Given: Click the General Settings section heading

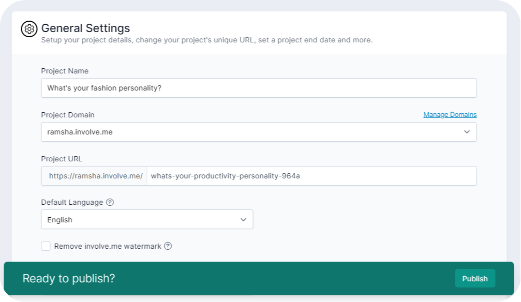Looking at the screenshot, I should 85,28.
